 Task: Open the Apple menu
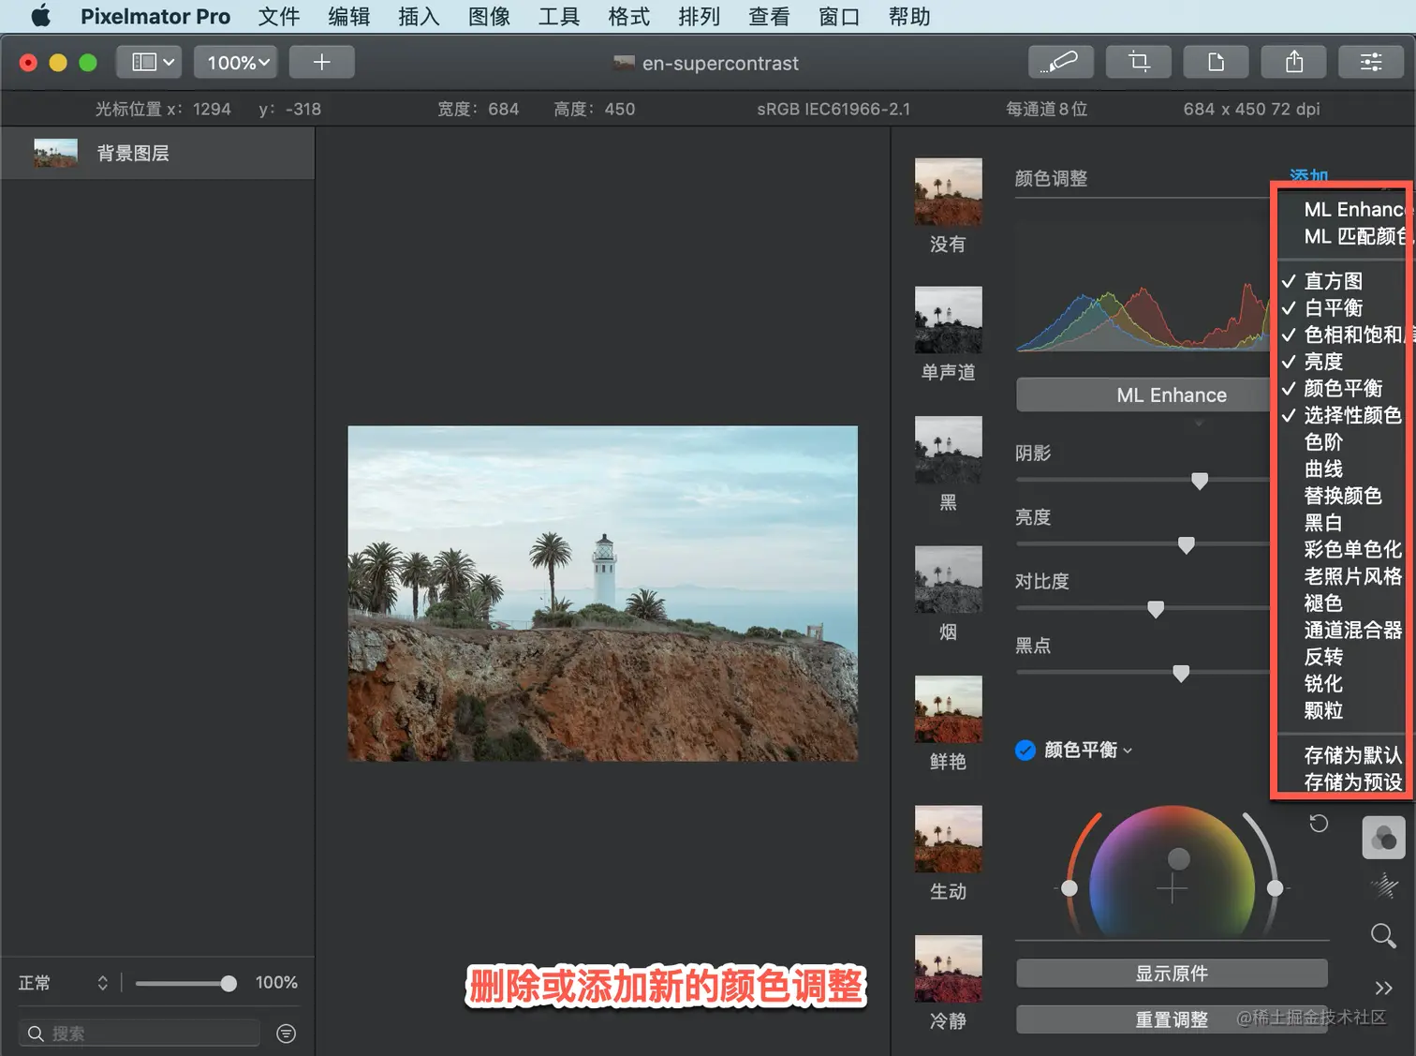click(x=40, y=16)
